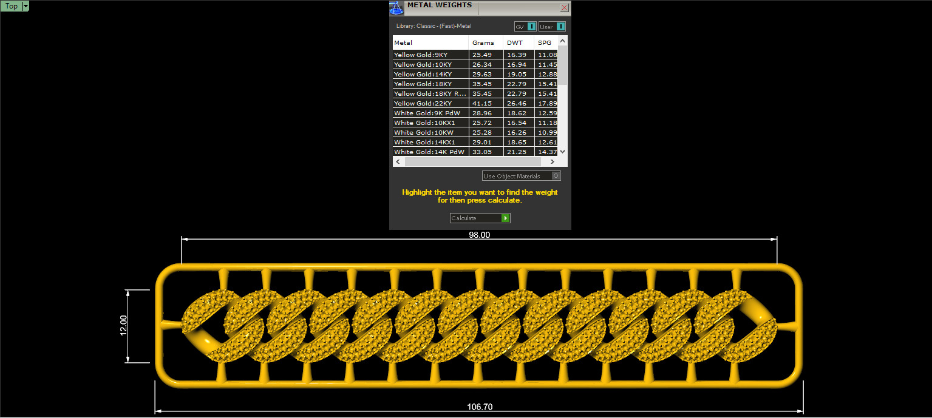Image resolution: width=932 pixels, height=418 pixels.
Task: Sort by the Grams column header
Action: (x=486, y=42)
